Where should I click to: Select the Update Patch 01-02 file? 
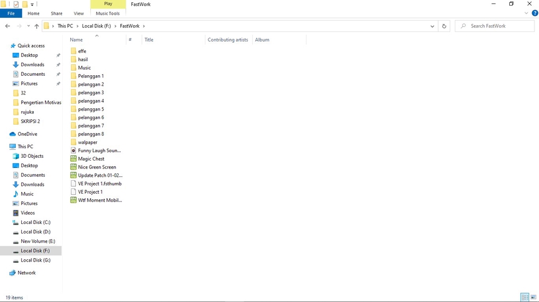coord(96,175)
